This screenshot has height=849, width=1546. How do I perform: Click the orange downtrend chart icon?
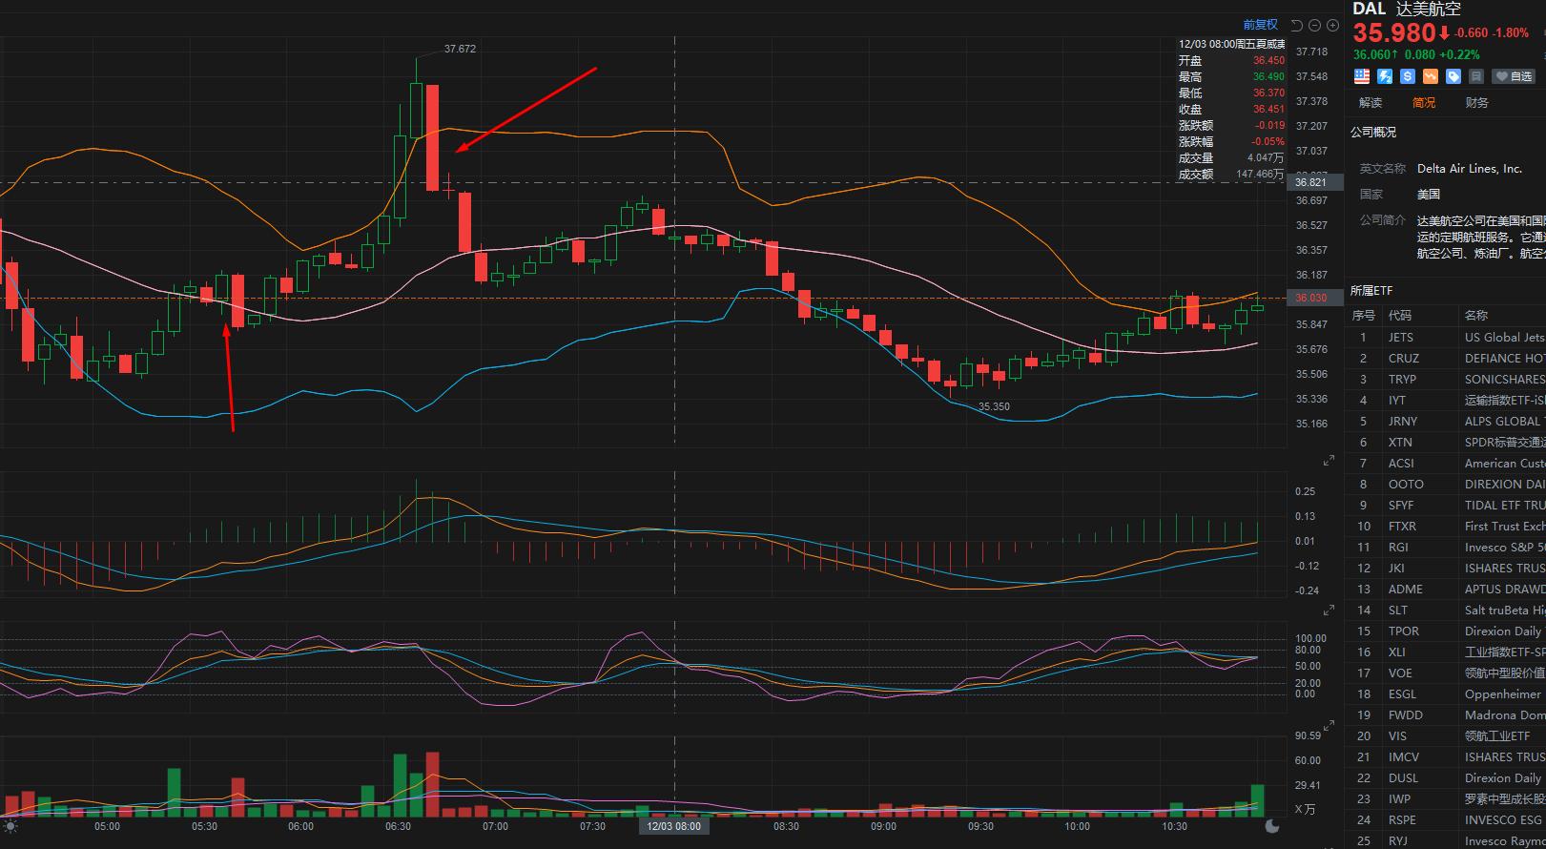[1431, 76]
